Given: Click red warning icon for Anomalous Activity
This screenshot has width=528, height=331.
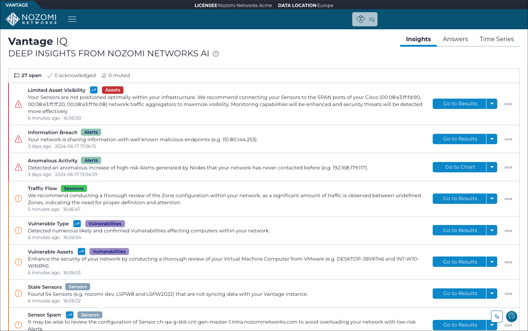Looking at the screenshot, I should pos(18,167).
